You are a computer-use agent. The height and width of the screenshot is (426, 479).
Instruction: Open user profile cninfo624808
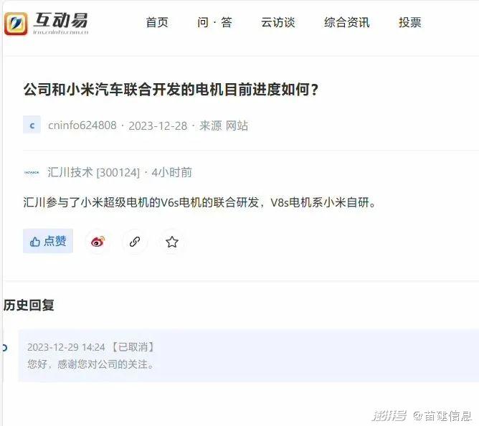point(82,126)
